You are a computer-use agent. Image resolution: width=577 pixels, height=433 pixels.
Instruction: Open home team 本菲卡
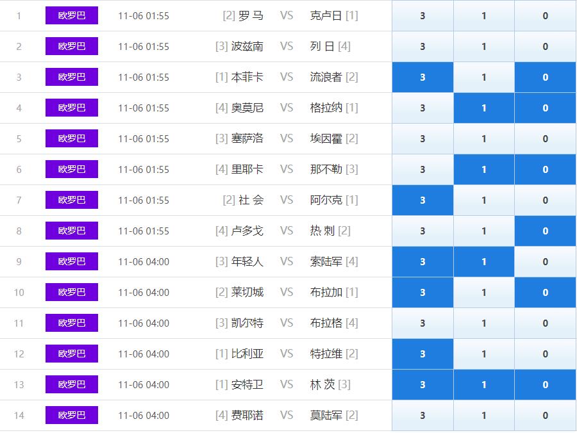click(247, 78)
